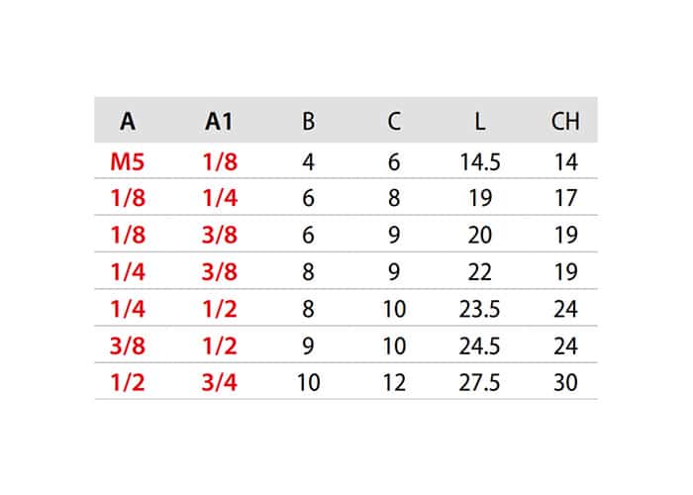Click the A1 column header

(219, 121)
